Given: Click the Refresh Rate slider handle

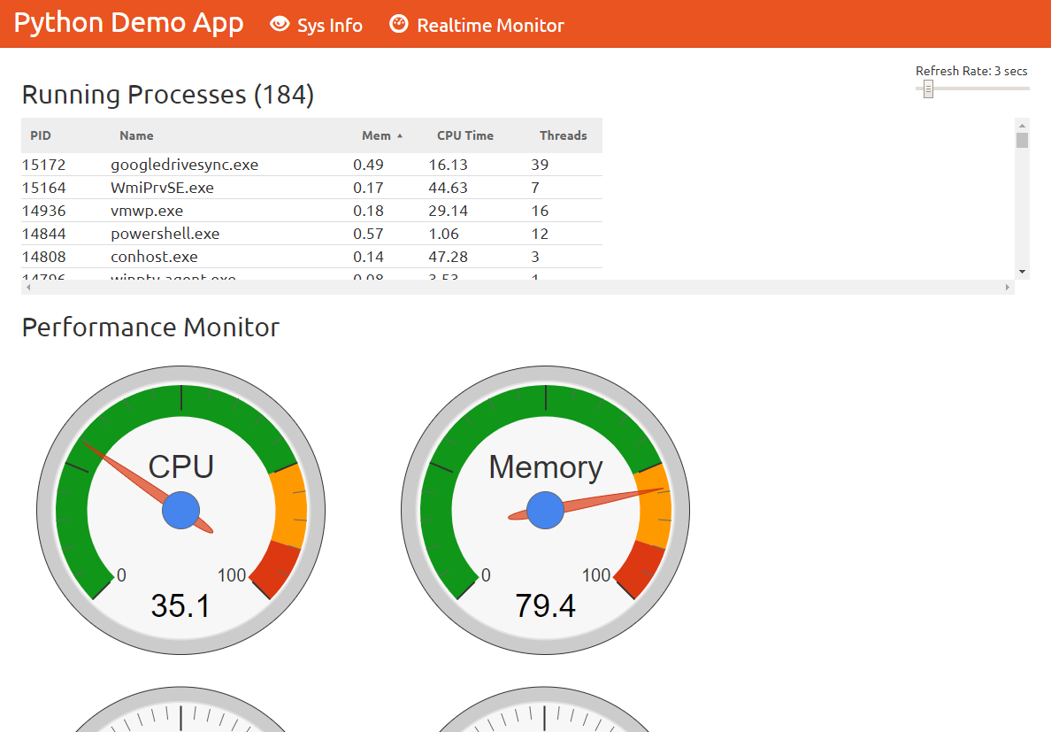Looking at the screenshot, I should [x=928, y=89].
